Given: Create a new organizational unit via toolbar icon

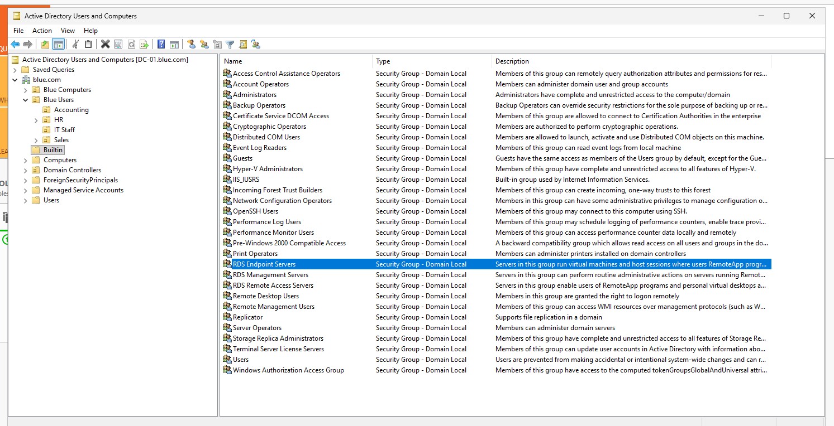Looking at the screenshot, I should click(x=217, y=45).
